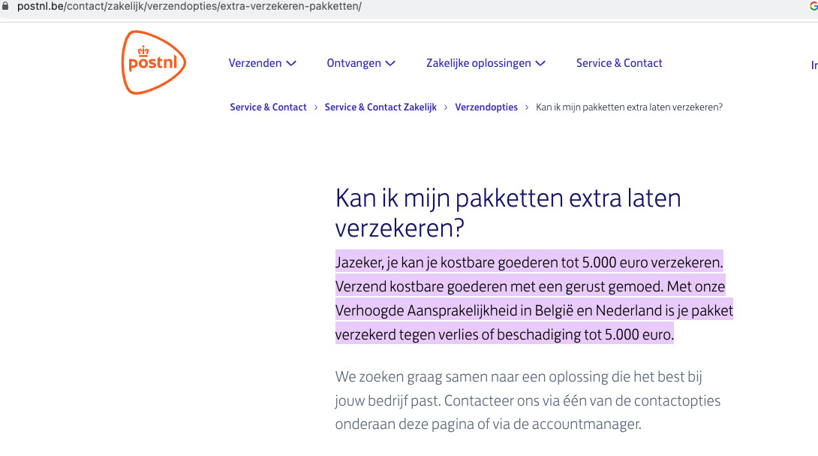Image resolution: width=818 pixels, height=456 pixels.
Task: Expand the Ontvangen dropdown chevron
Action: point(390,64)
